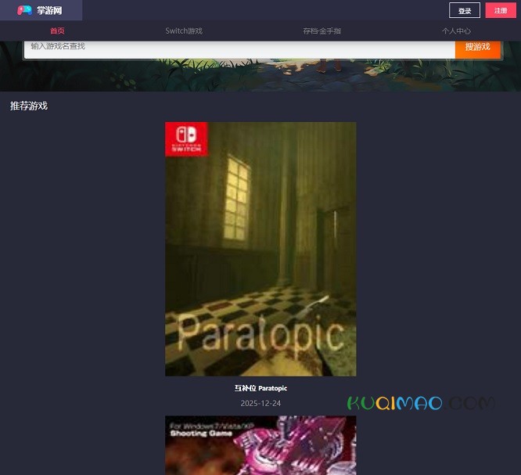This screenshot has width=521, height=475.
Task: Open the Shooting Game cover thumbnail
Action: [260, 445]
